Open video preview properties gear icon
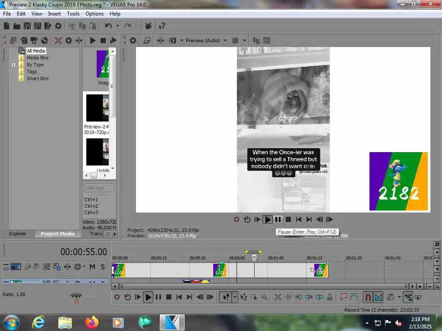Image resolution: width=442 pixels, height=331 pixels. pyautogui.click(x=133, y=41)
